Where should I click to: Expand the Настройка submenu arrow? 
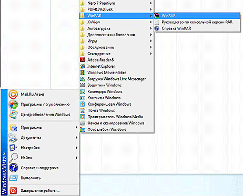tap(76, 148)
